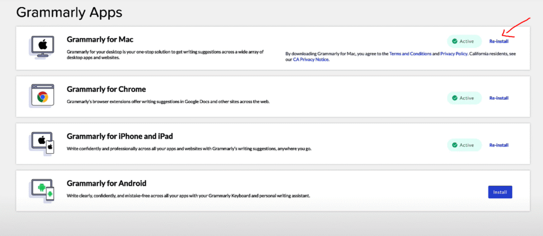Click the Grammarly for Mac heading
Screen dimensions: 543x236
coord(100,39)
